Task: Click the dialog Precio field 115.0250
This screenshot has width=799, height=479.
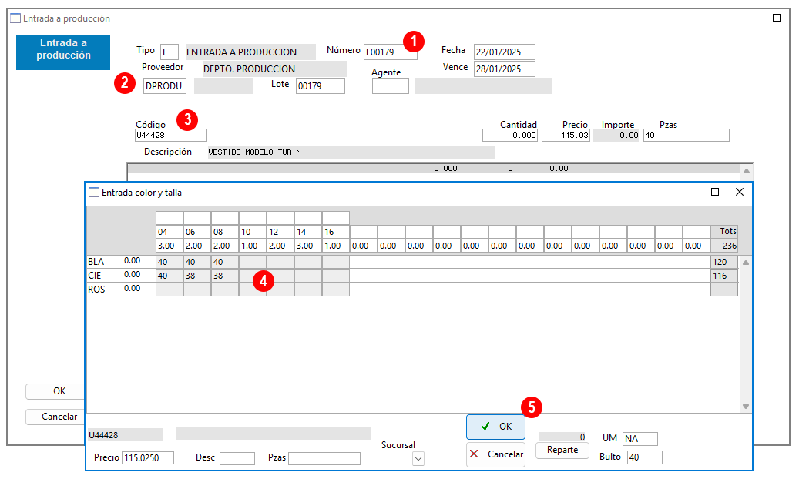Action: (148, 457)
